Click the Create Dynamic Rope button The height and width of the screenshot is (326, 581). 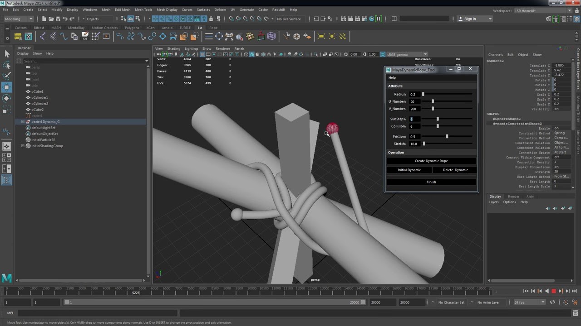[431, 161]
